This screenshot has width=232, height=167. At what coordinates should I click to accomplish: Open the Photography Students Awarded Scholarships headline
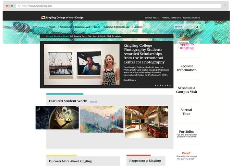(x=144, y=54)
